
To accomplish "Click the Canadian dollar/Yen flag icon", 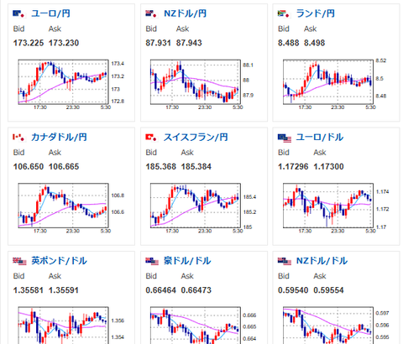I will [x=19, y=138].
